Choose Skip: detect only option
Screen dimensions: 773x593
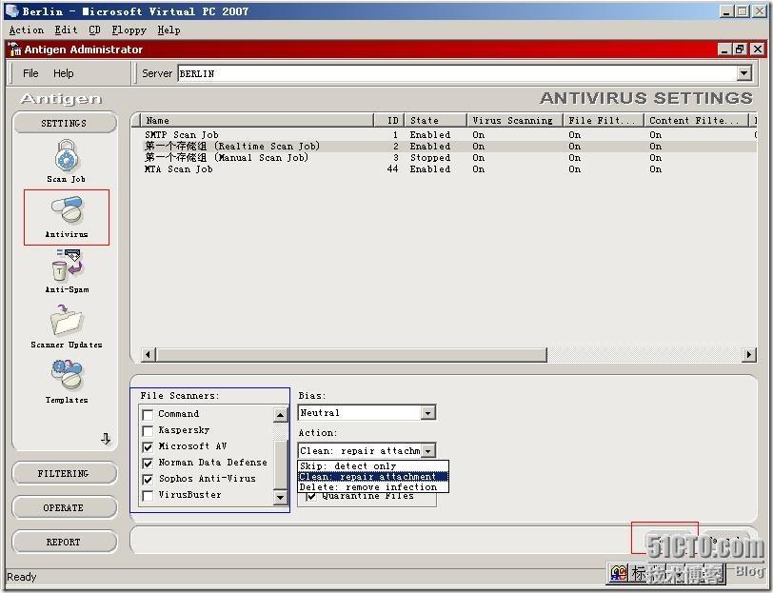click(x=373, y=465)
